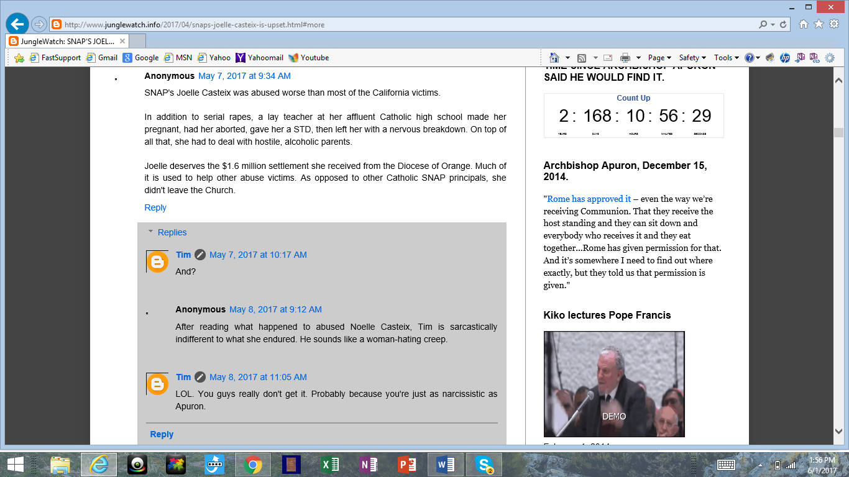Click Blogger avatar on Tim's 'And?' comment
This screenshot has width=849, height=477.
[157, 261]
